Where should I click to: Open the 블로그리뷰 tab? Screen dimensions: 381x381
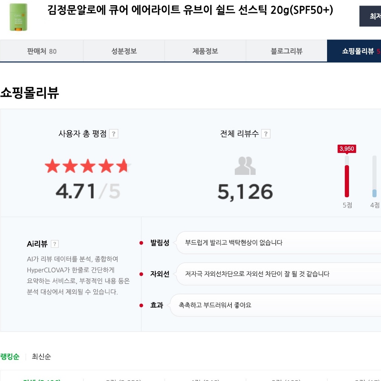coord(286,51)
